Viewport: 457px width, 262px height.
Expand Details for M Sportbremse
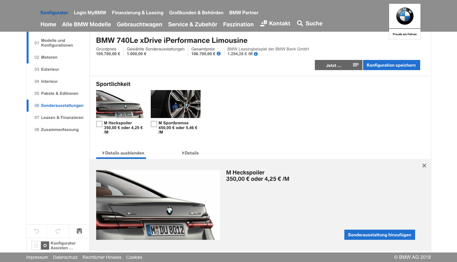tap(190, 153)
